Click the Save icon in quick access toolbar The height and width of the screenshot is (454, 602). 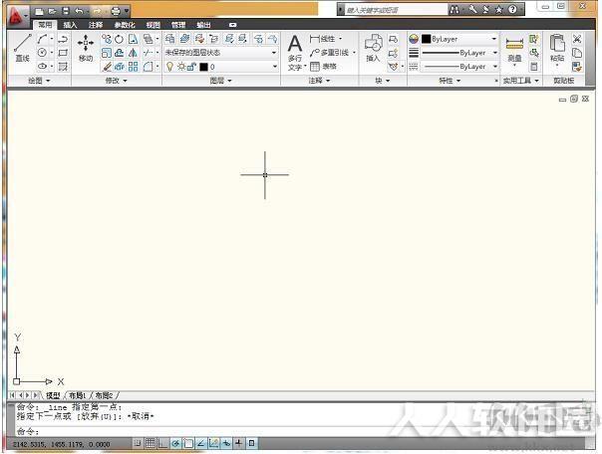pyautogui.click(x=66, y=11)
